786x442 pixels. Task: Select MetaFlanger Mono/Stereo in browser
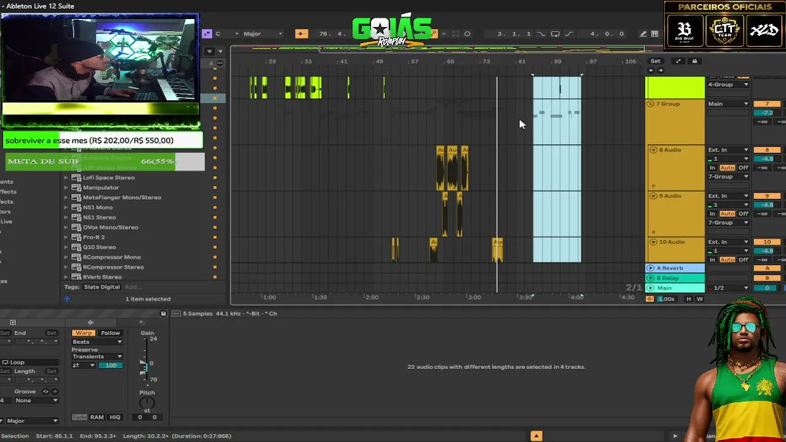[x=122, y=198]
